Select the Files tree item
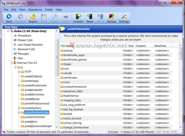 tap(20, 58)
